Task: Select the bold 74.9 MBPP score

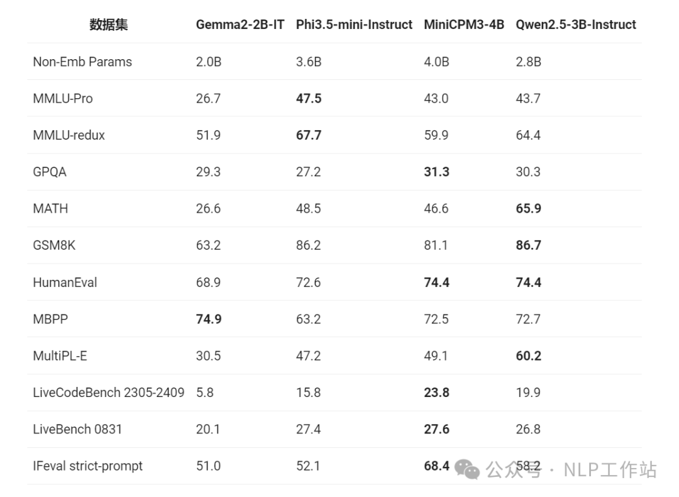Action: tap(209, 320)
